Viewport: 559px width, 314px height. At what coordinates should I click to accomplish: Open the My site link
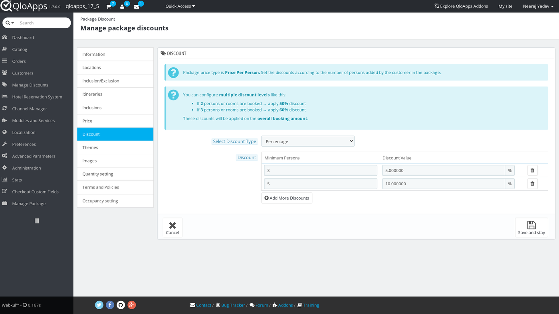505,6
